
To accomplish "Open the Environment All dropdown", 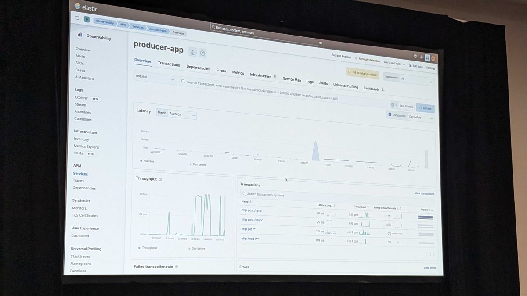I will click(x=409, y=79).
